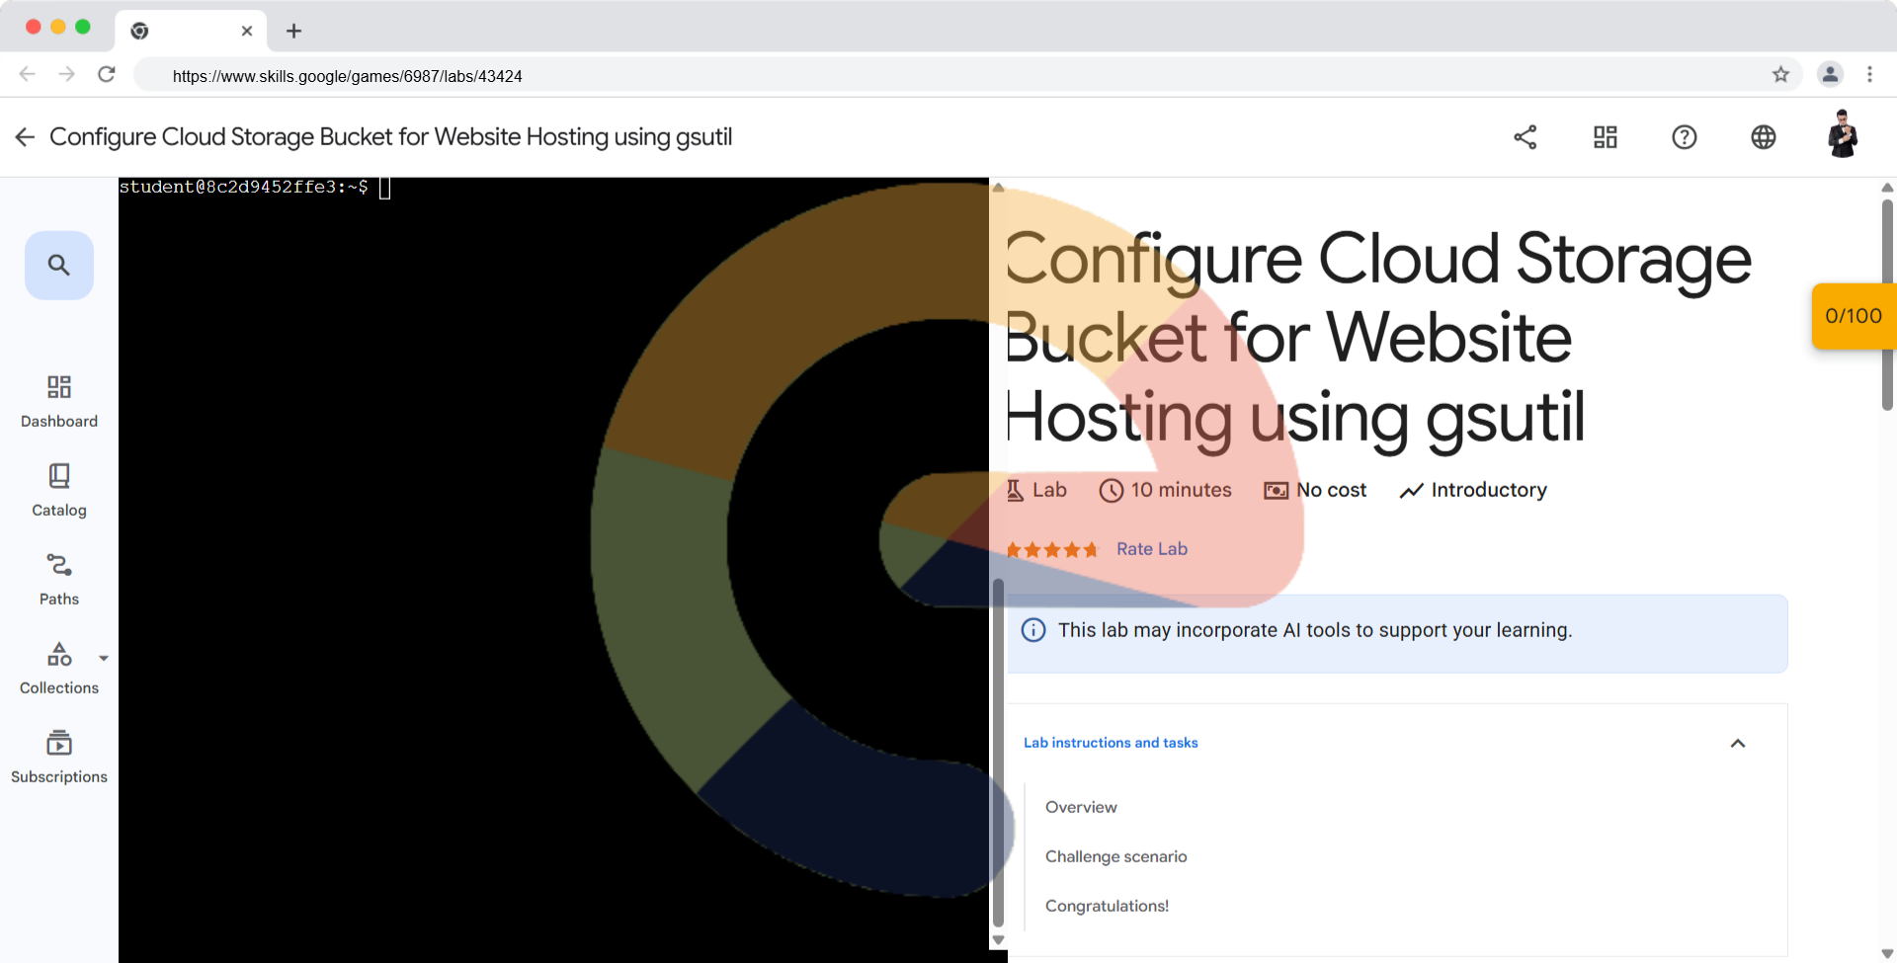Click the Rate Lab link
Viewport: 1897px width, 963px height.
click(x=1152, y=549)
